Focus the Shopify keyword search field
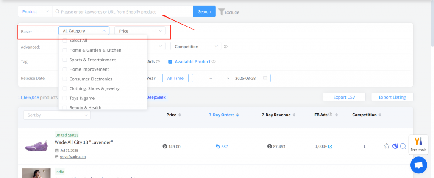Viewport: 434px width, 178px height. coord(123,12)
